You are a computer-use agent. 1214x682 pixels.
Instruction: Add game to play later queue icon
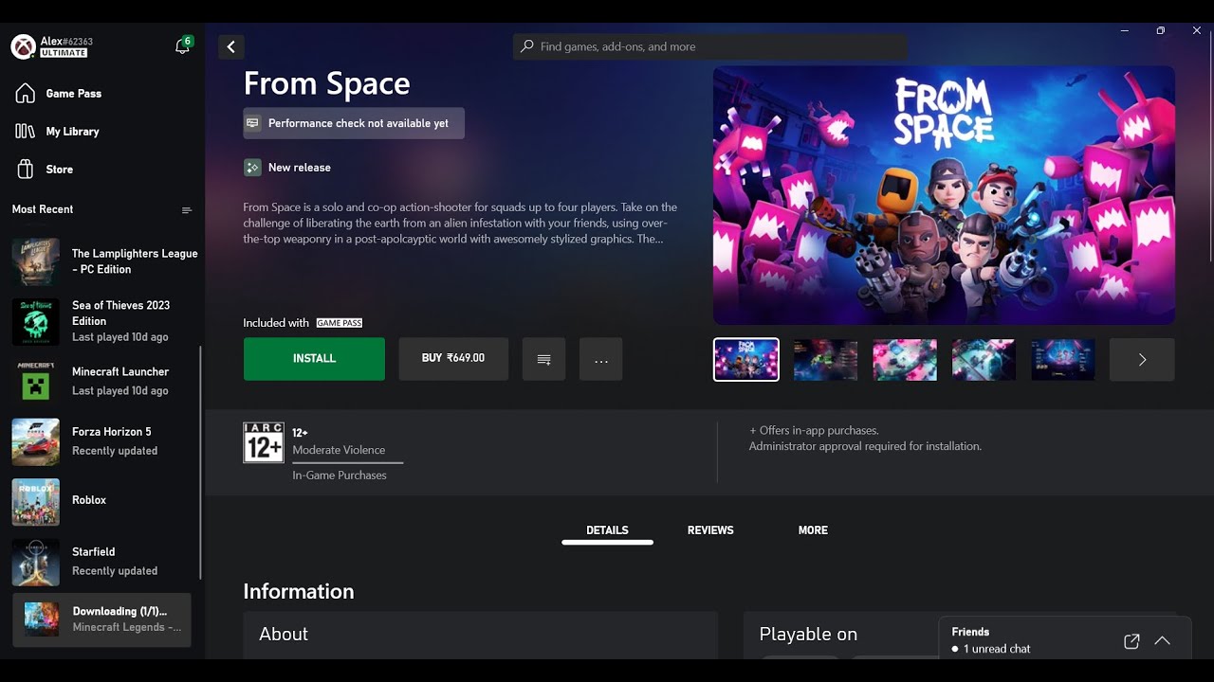pyautogui.click(x=543, y=359)
